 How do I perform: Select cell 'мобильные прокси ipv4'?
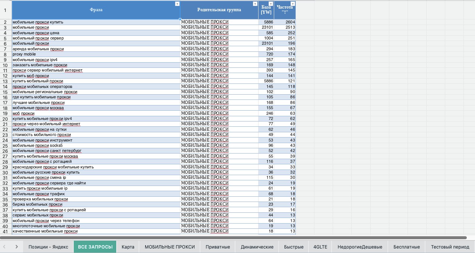click(x=96, y=60)
